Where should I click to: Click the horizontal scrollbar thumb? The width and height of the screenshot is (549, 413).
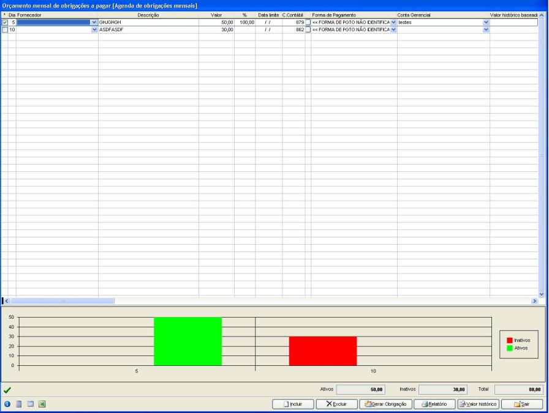(x=62, y=301)
